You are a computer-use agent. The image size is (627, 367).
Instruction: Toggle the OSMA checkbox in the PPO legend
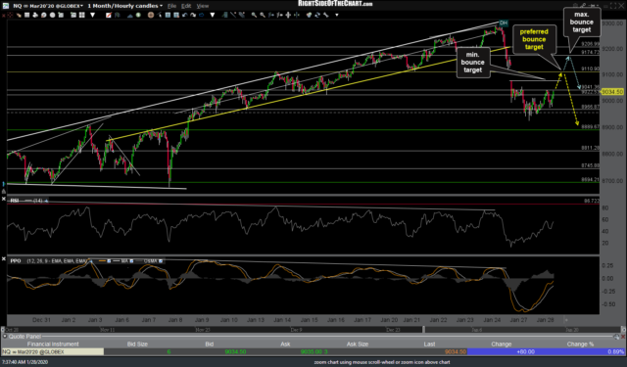[161, 261]
